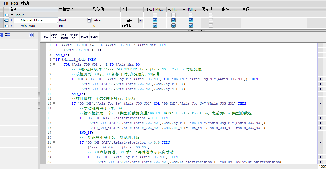326x169 pixels.
Task: Collapse the Input section triangle
Action: point(12,15)
